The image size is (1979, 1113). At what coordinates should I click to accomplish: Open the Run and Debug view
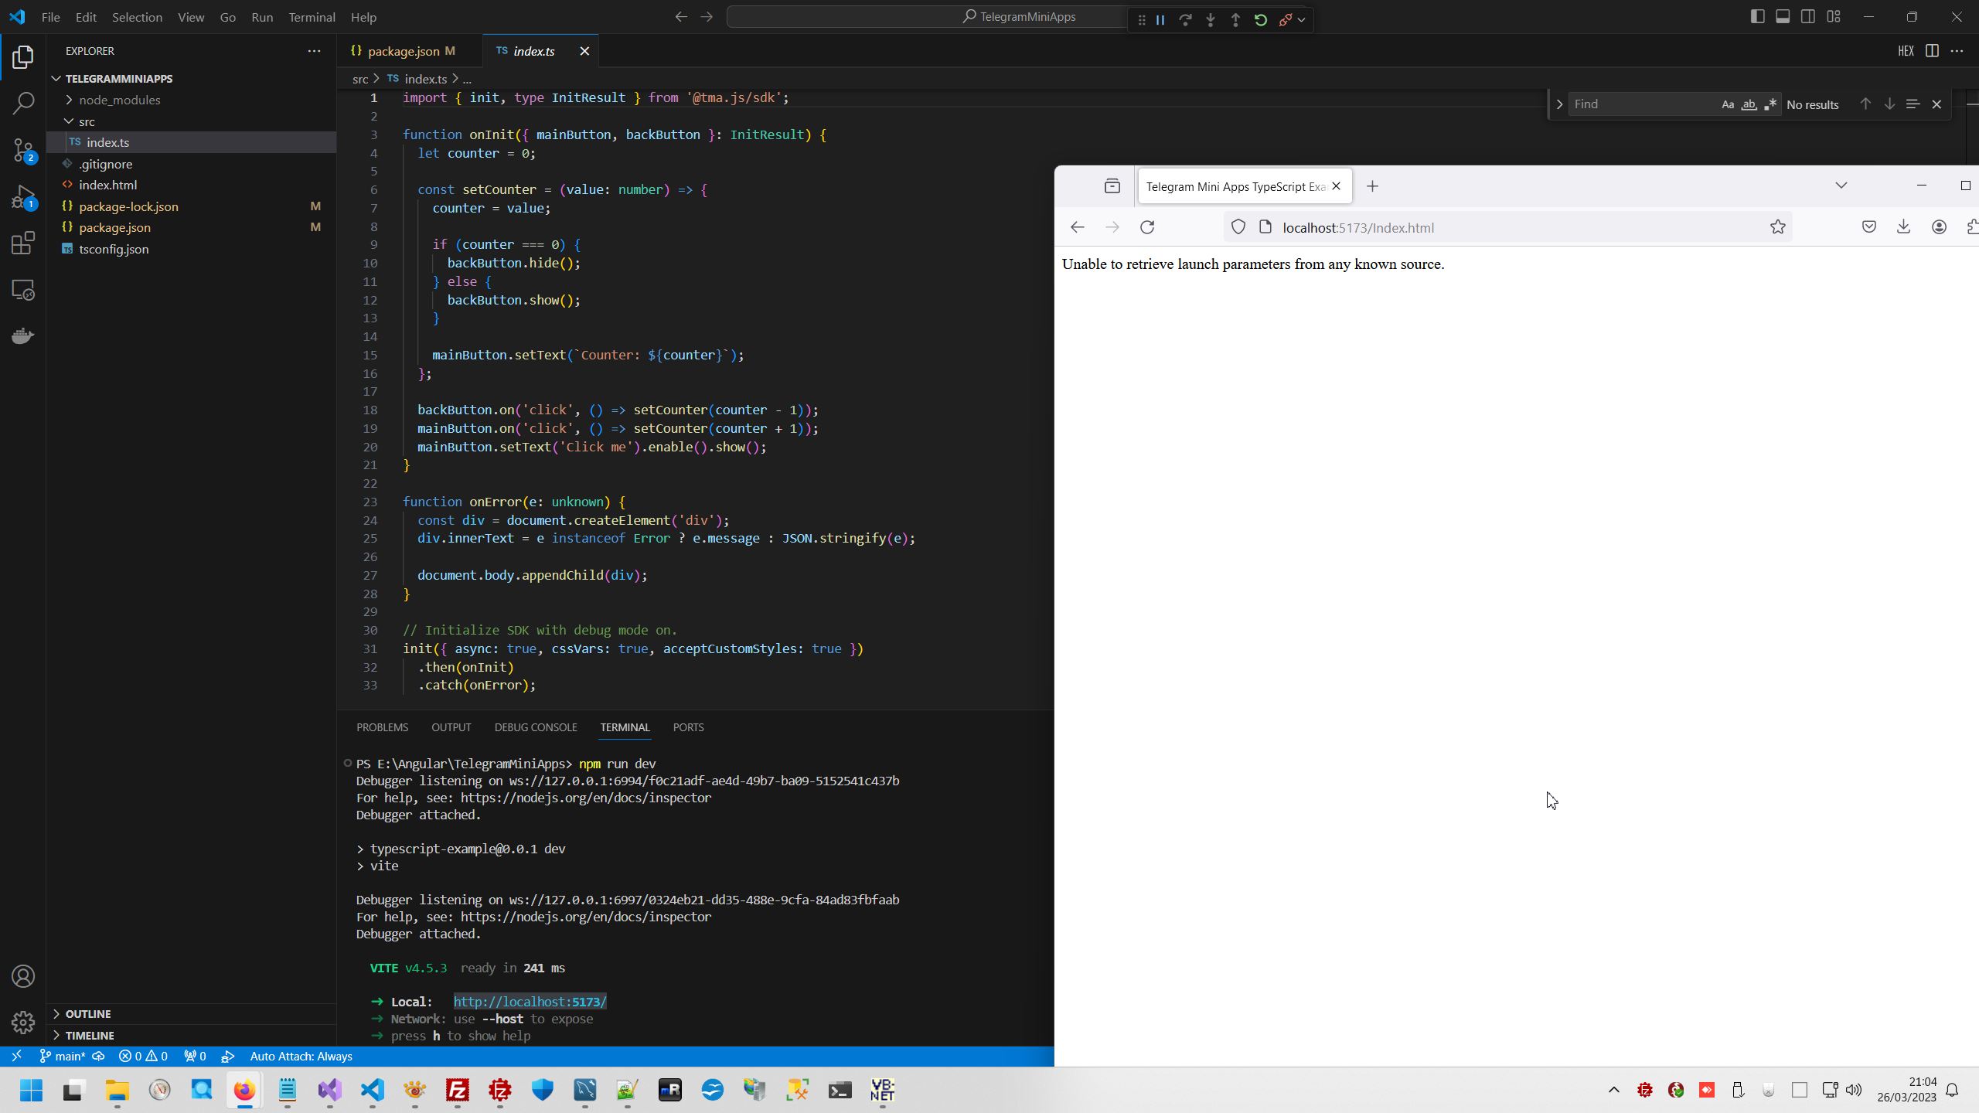click(x=23, y=197)
